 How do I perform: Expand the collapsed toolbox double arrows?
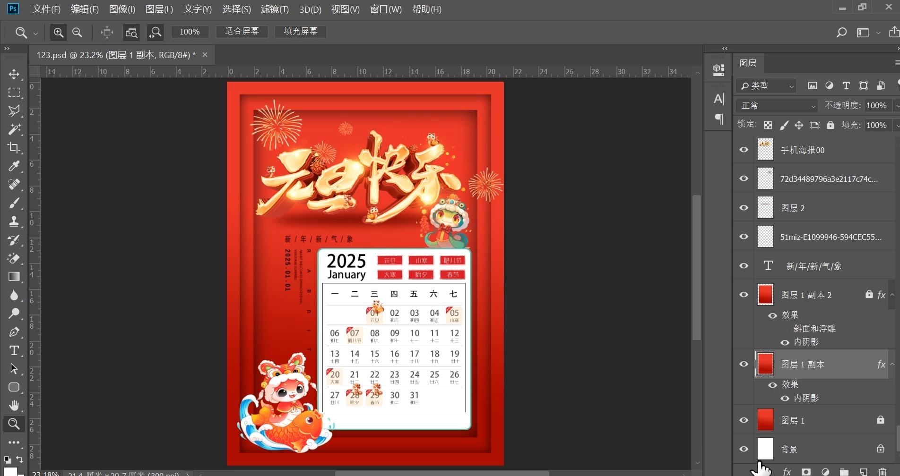click(x=7, y=48)
